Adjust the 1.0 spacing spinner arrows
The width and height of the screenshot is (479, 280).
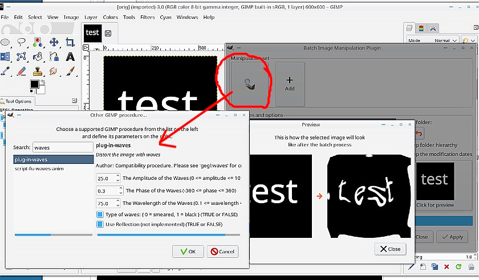tap(476, 257)
